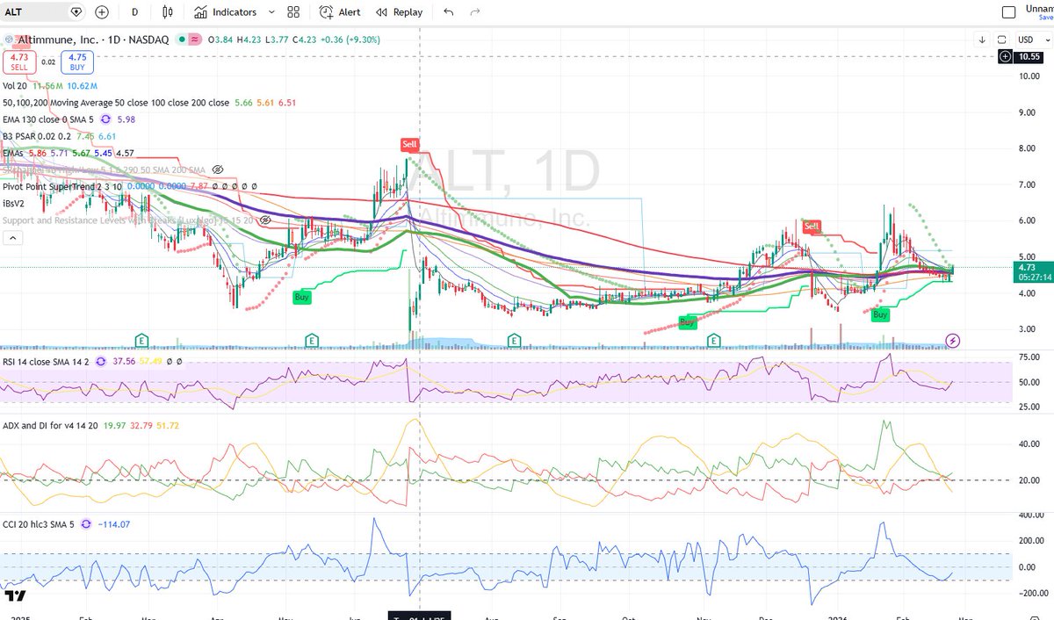Click the Buy signal label near April
The width and height of the screenshot is (1054, 620).
(x=302, y=297)
